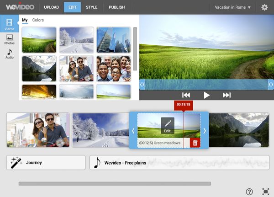Enter fullscreen mode with the bottom-right icon

point(266,192)
